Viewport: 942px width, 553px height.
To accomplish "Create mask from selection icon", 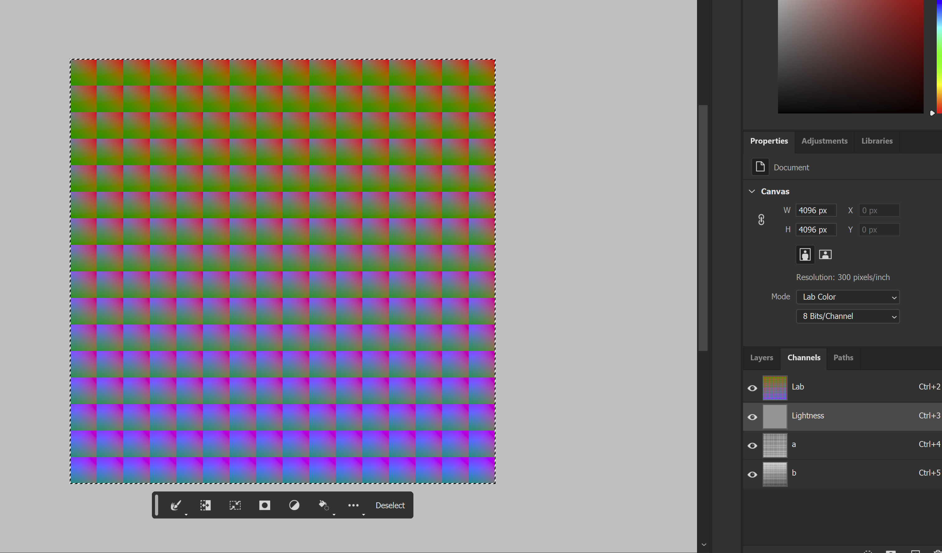I will point(265,505).
